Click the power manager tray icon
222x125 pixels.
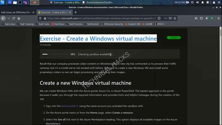click(207, 2)
